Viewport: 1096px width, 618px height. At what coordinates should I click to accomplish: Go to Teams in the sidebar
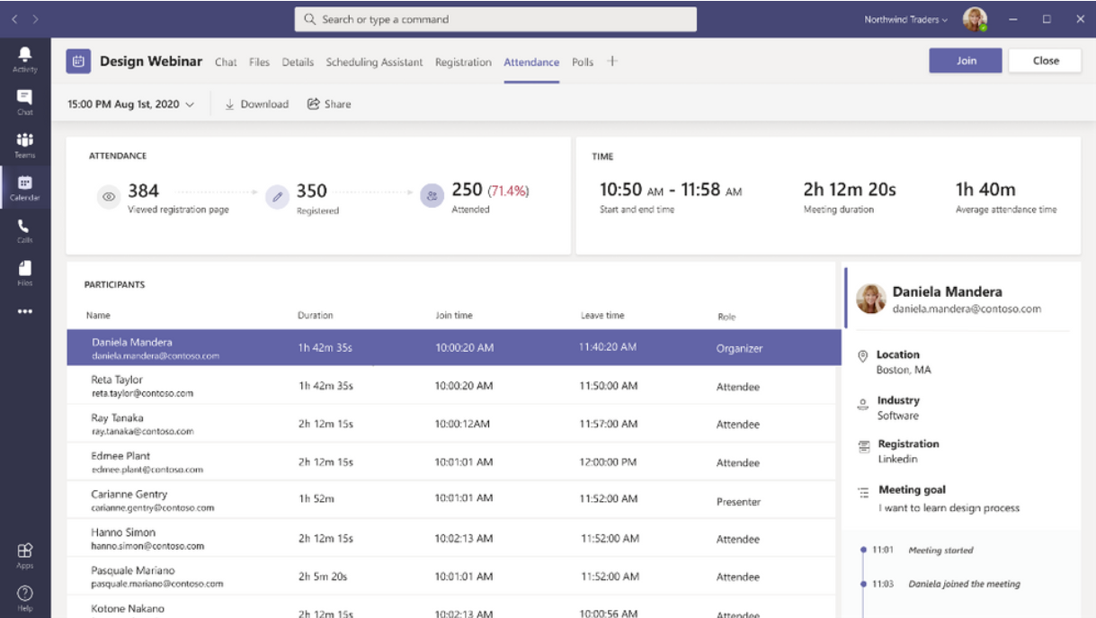click(x=25, y=145)
